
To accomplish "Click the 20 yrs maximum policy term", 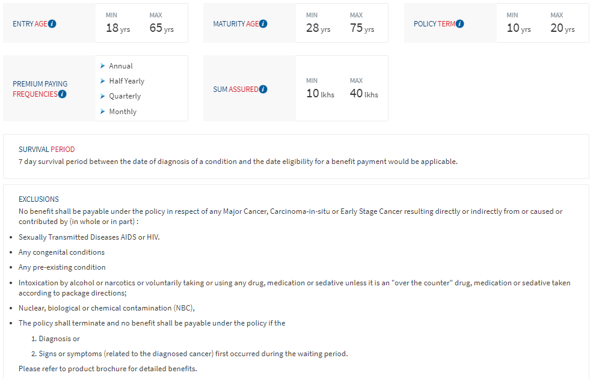I will [562, 28].
